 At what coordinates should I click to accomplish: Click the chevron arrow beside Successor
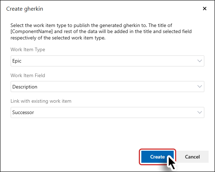tap(199, 112)
